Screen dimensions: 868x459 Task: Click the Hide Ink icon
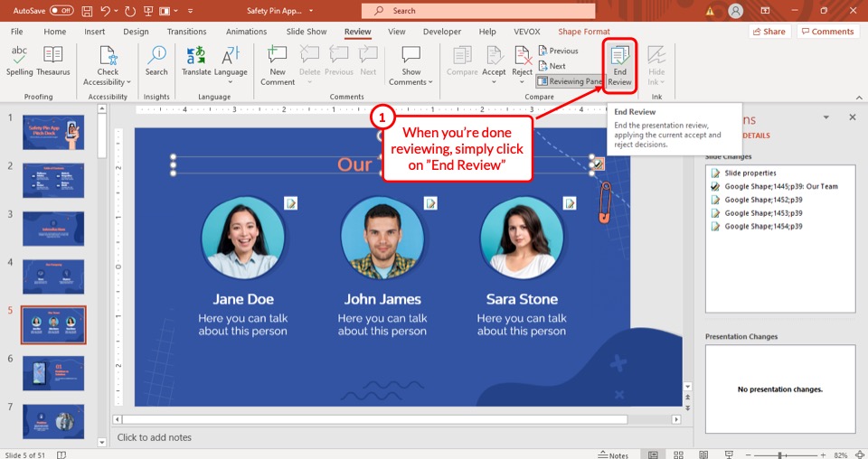click(x=656, y=55)
